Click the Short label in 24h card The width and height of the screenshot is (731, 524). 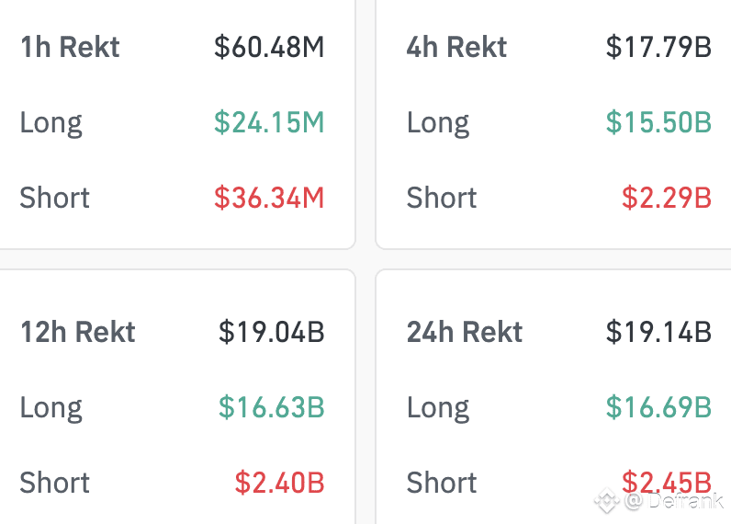tap(442, 483)
